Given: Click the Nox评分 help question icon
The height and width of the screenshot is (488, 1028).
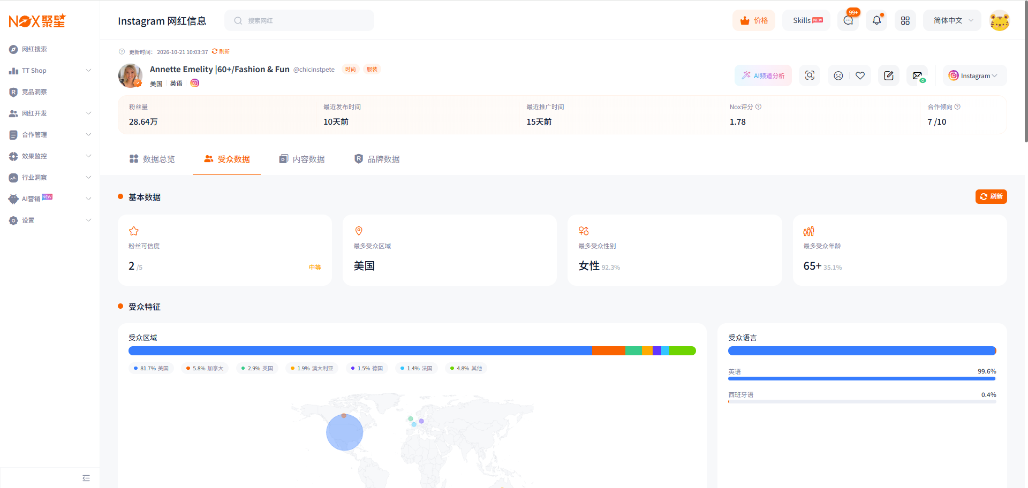Looking at the screenshot, I should pos(758,106).
